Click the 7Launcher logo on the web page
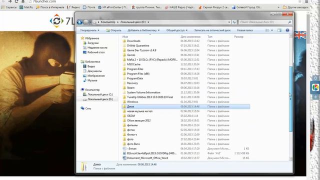Viewport: 320px width, 180px height. [56, 21]
